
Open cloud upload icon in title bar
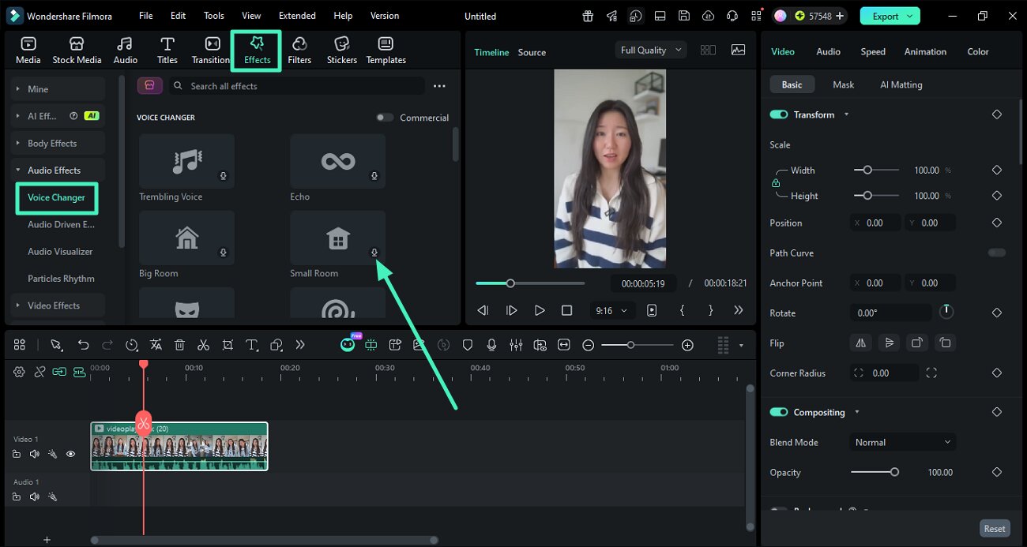click(x=708, y=16)
